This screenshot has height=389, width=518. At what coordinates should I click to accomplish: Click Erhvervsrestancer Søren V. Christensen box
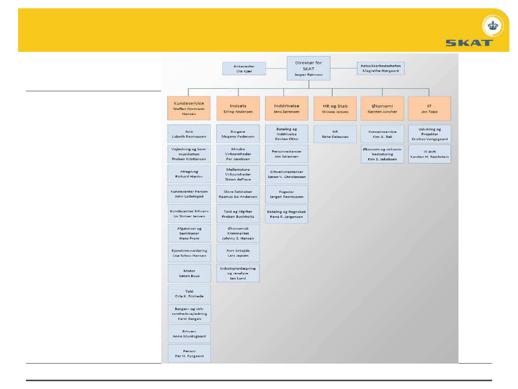(x=287, y=174)
